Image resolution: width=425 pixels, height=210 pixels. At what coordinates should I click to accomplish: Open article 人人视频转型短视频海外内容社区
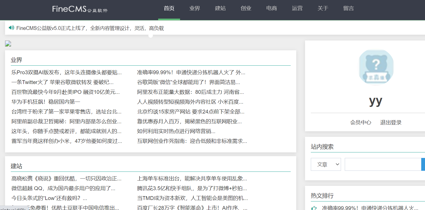click(x=190, y=102)
